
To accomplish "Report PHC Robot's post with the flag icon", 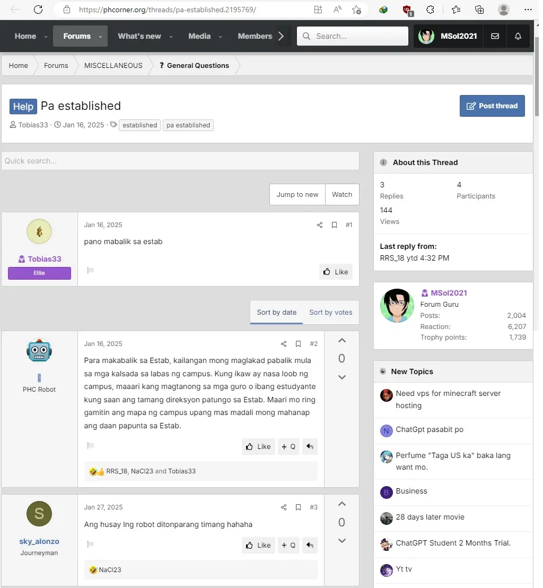I will pos(90,445).
